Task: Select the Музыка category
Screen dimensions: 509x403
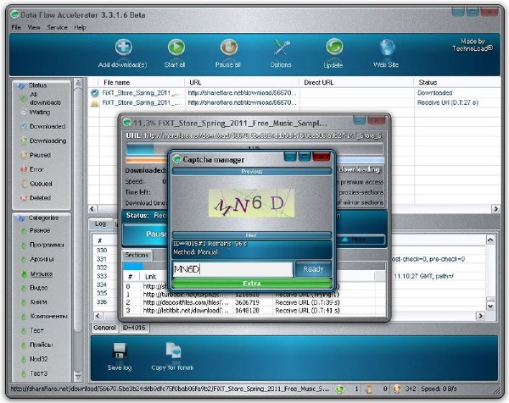Action: coord(41,273)
